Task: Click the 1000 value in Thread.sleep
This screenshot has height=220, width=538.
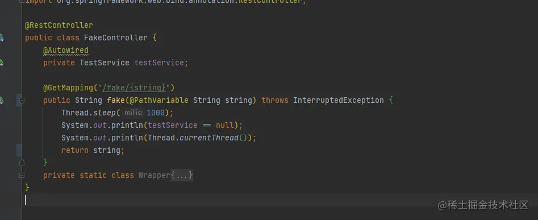Action: [x=156, y=113]
